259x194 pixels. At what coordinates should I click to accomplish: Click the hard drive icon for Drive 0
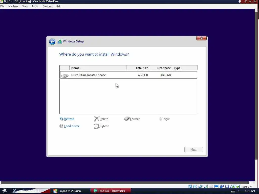[64, 76]
